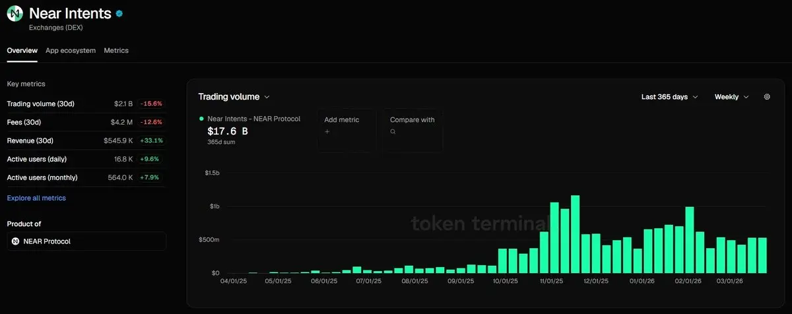The image size is (792, 314).
Task: Select the Trading volume (30d) metric row
Action: [x=86, y=104]
